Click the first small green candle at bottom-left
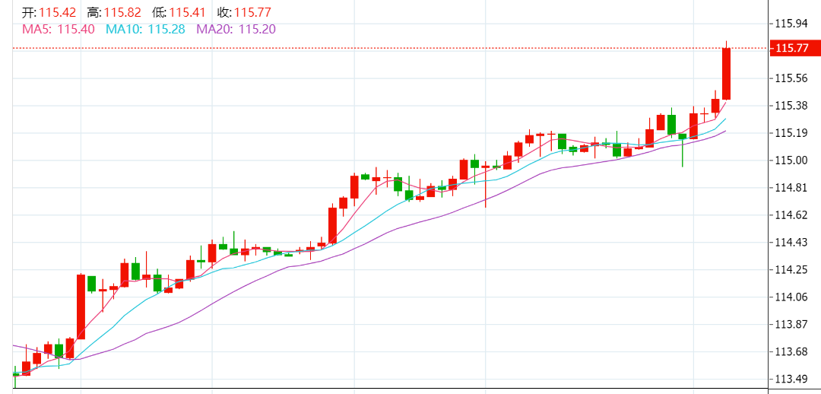821x394 pixels. click(15, 374)
